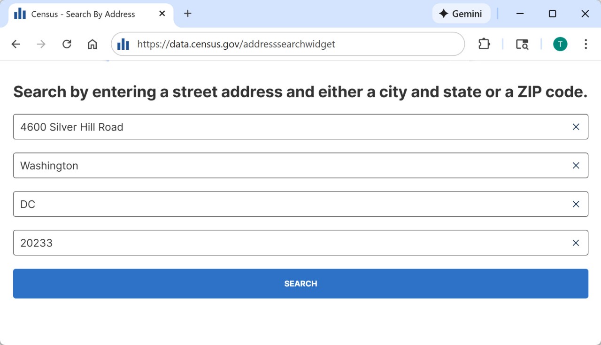Screen dimensions: 601x345
Task: Clear the Washington city field
Action: point(576,166)
